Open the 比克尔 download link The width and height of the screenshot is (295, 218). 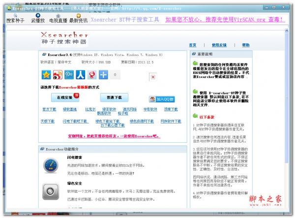tap(90, 109)
